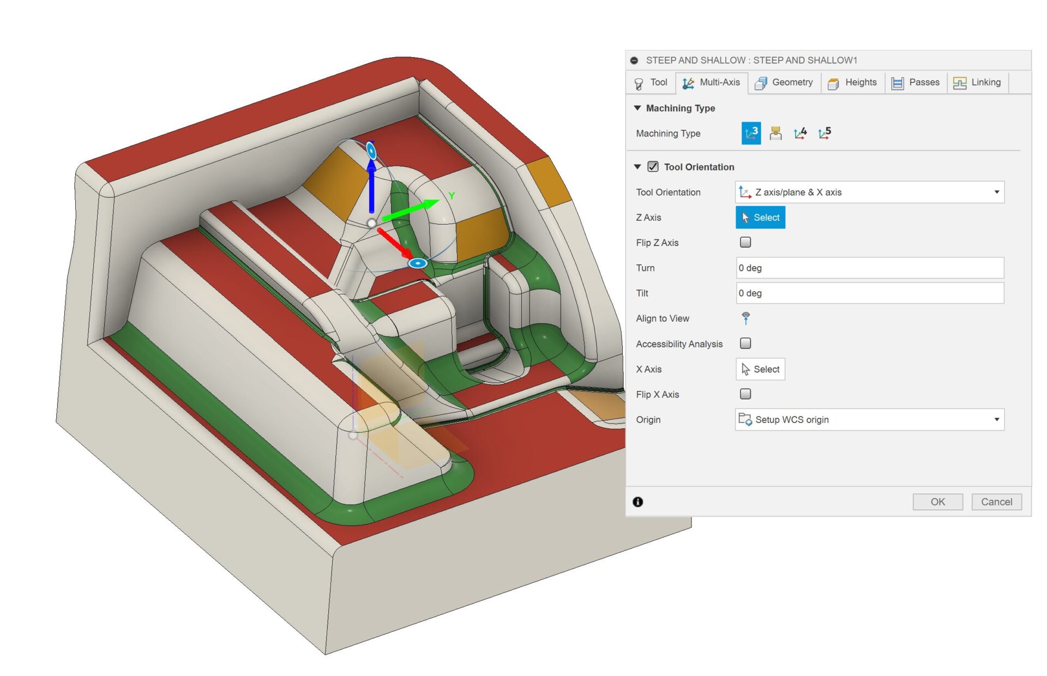Enable Accessibility Analysis
This screenshot has height=676, width=1047.
click(x=745, y=343)
